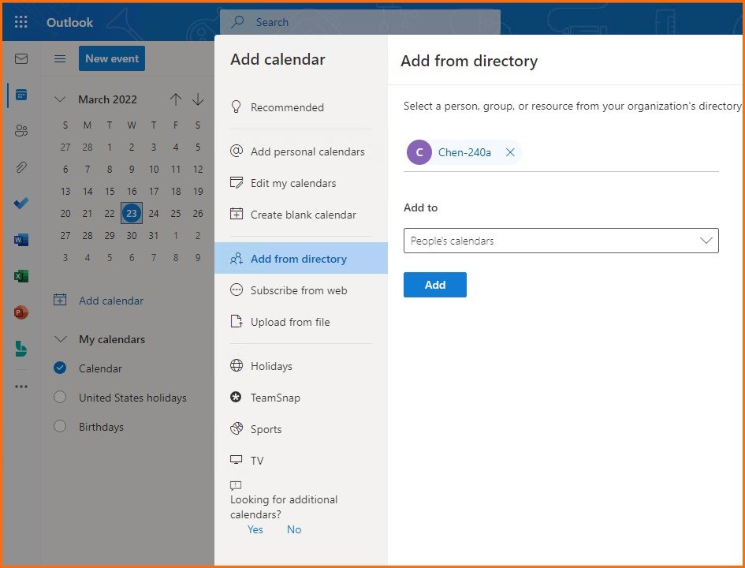Enable the Birthdays calendar
Viewport: 745px width, 568px height.
click(x=60, y=427)
